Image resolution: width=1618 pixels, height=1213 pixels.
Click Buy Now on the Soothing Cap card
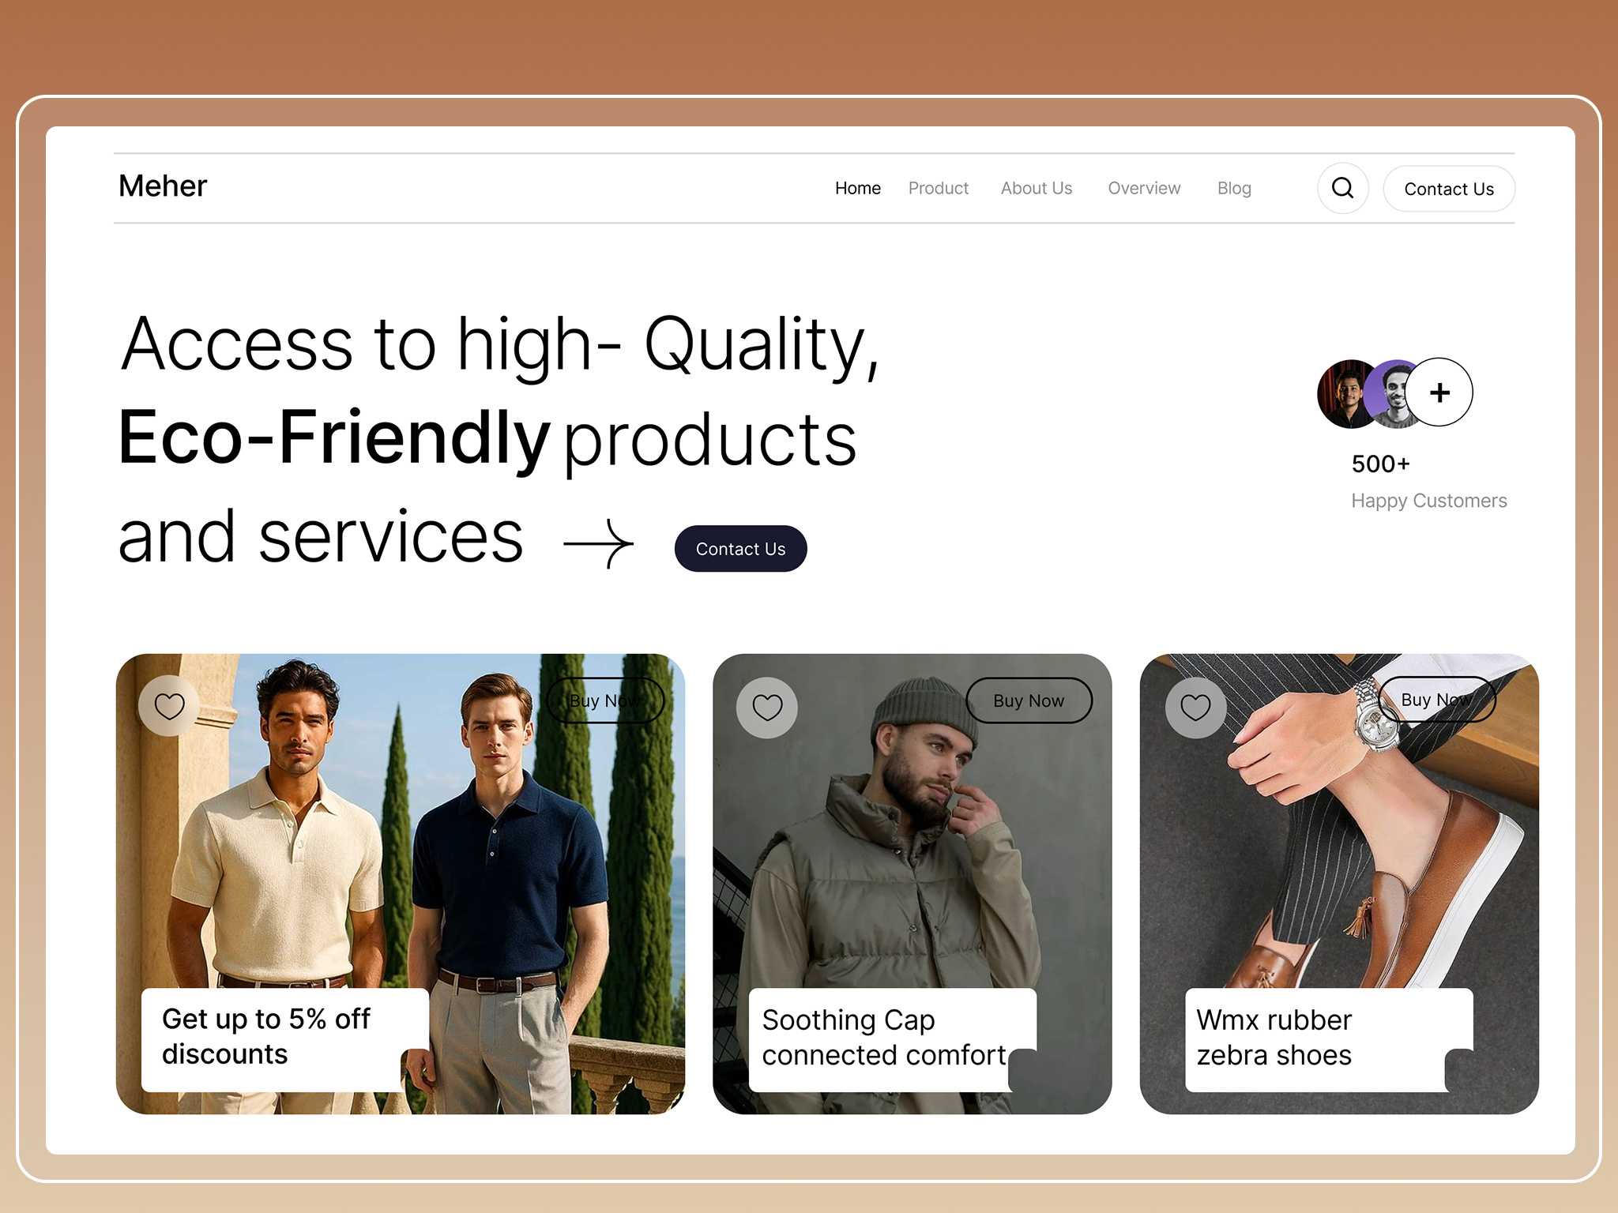pyautogui.click(x=1029, y=700)
